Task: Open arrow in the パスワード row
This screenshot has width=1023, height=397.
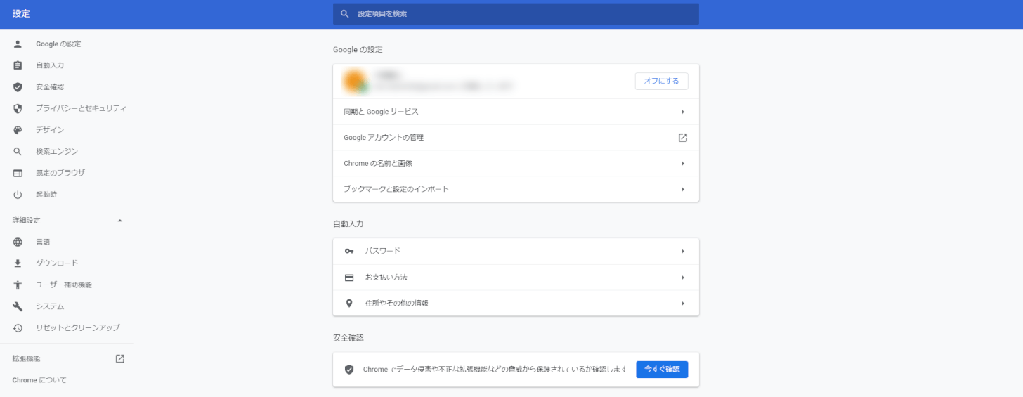Action: click(x=682, y=252)
